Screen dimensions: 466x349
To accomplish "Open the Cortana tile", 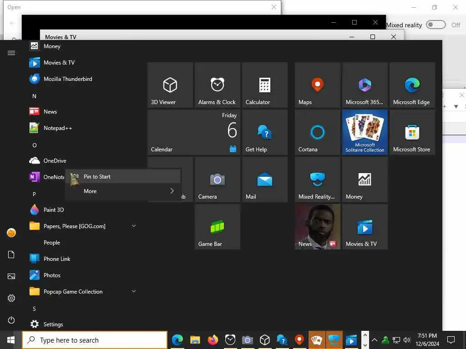I will coord(317,132).
